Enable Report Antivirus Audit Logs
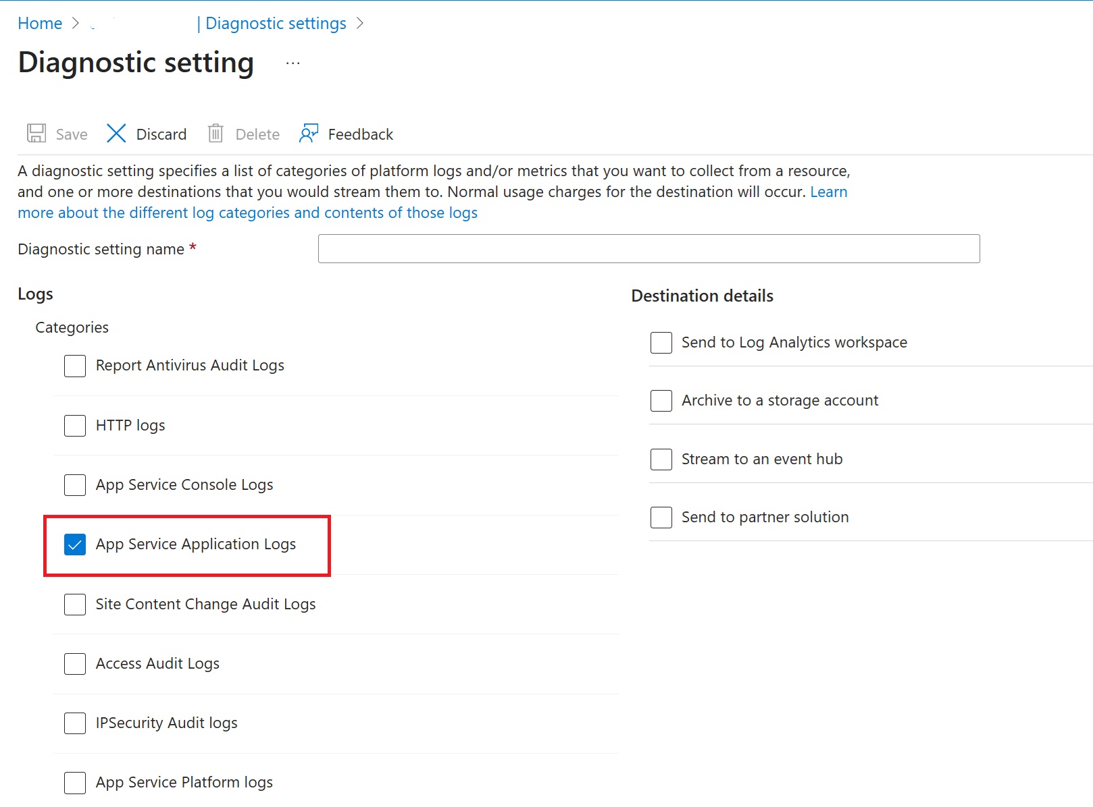This screenshot has height=807, width=1093. pos(74,366)
